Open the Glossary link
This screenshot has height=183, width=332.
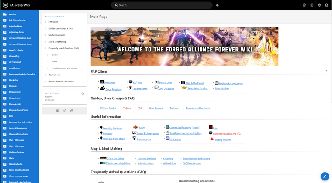tap(107, 134)
